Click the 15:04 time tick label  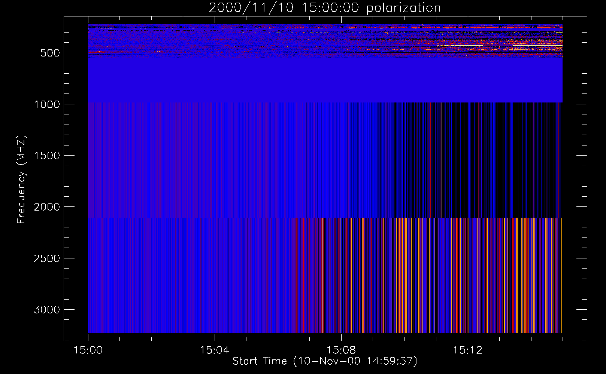[x=214, y=350]
